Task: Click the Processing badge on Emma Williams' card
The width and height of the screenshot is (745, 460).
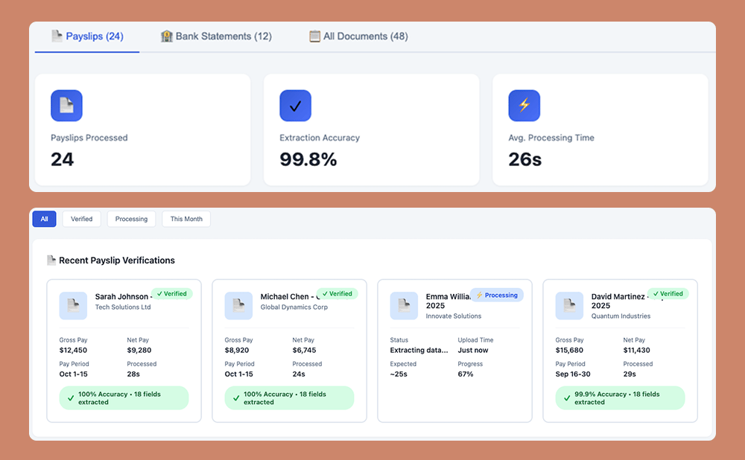Action: coord(496,295)
